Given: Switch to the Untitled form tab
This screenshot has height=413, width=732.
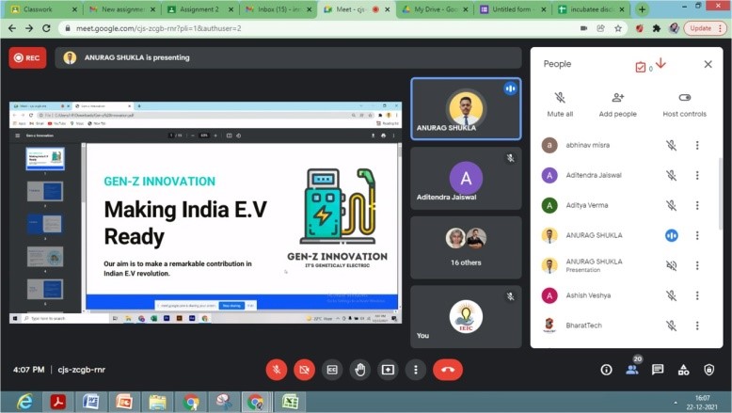Looking at the screenshot, I should (512, 8).
